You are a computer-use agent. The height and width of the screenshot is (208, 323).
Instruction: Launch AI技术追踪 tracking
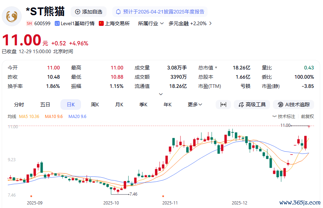294,105
